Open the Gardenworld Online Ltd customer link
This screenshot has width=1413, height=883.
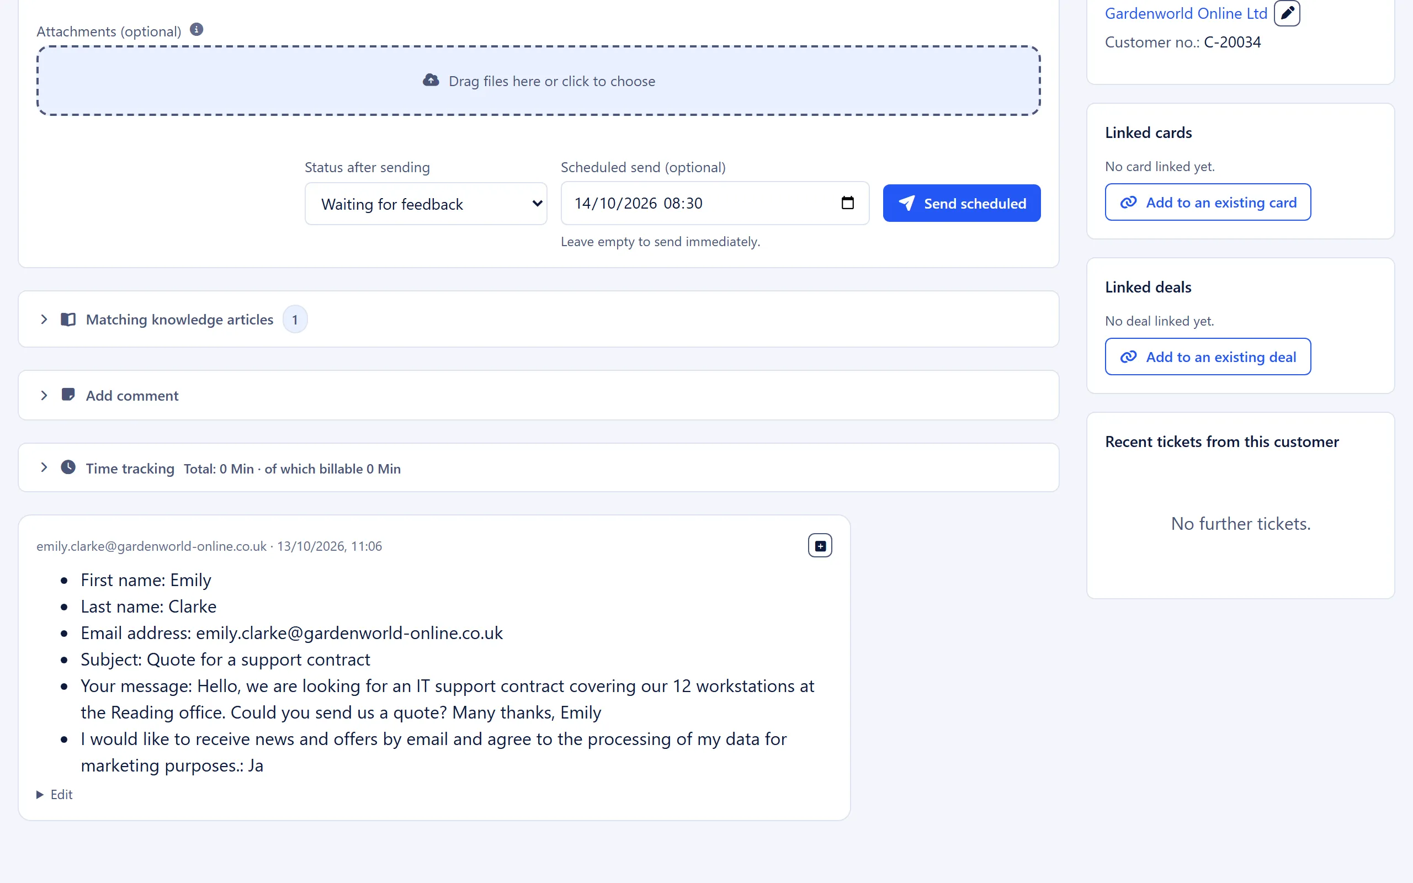point(1186,13)
